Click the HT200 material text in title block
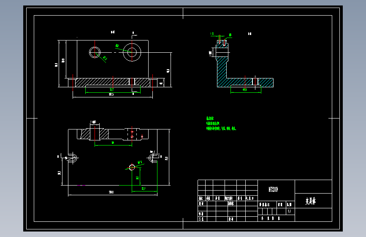The image size is (366, 237). [273, 189]
